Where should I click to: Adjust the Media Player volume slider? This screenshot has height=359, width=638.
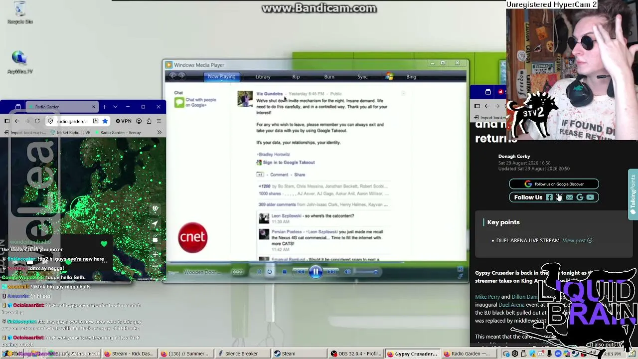365,272
